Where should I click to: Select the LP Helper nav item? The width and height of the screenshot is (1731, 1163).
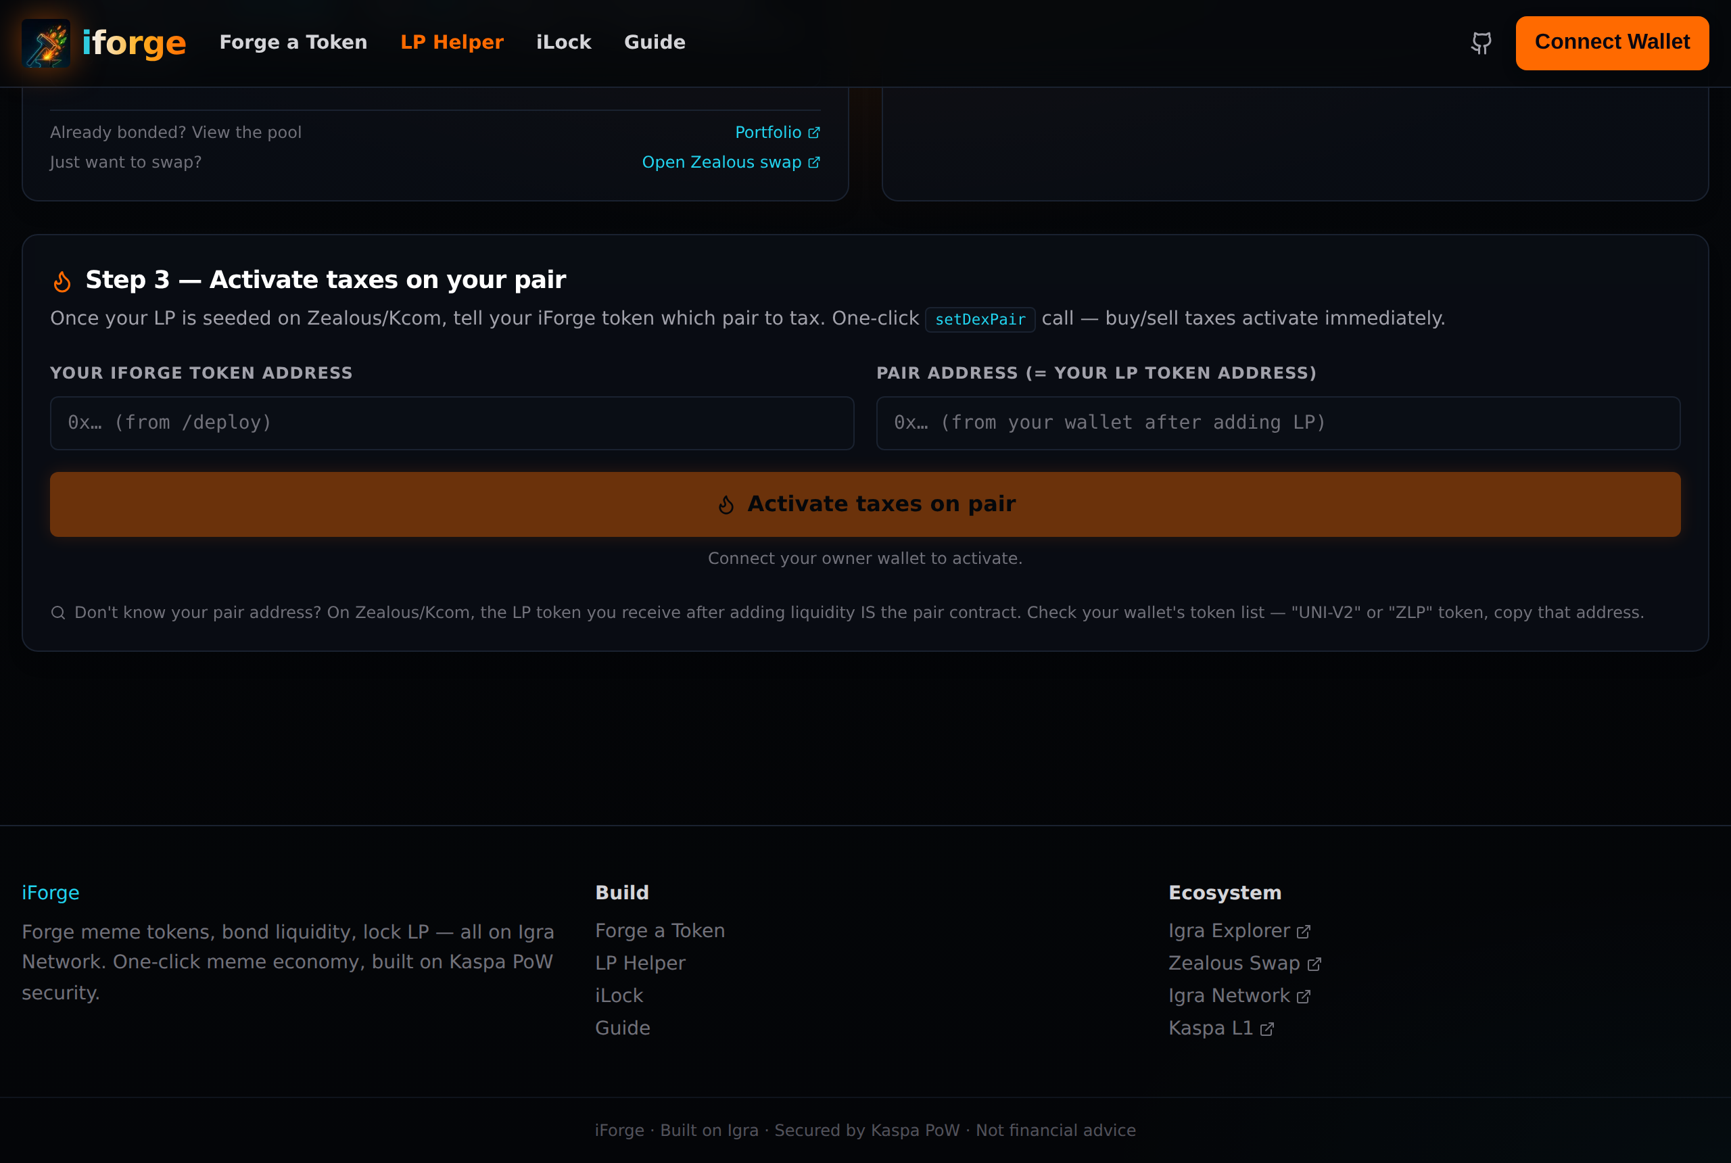tap(452, 43)
